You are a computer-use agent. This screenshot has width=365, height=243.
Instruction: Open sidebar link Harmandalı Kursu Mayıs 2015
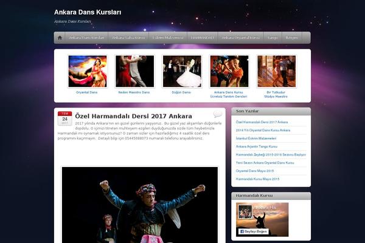(257, 179)
